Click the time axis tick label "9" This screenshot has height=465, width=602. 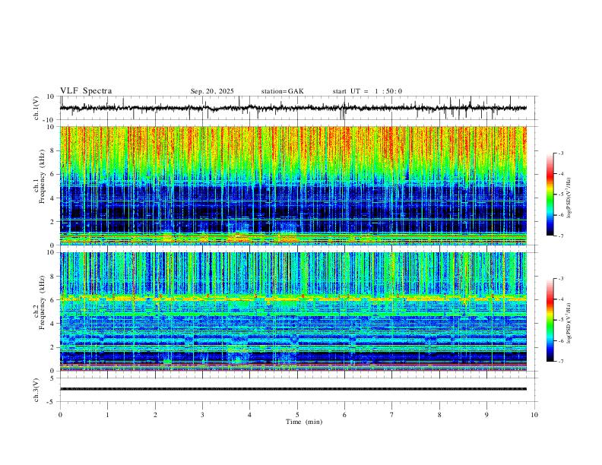(x=486, y=415)
